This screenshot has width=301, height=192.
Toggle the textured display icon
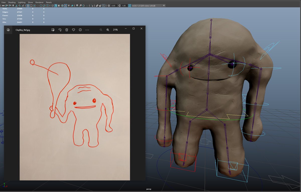pos(65,6)
